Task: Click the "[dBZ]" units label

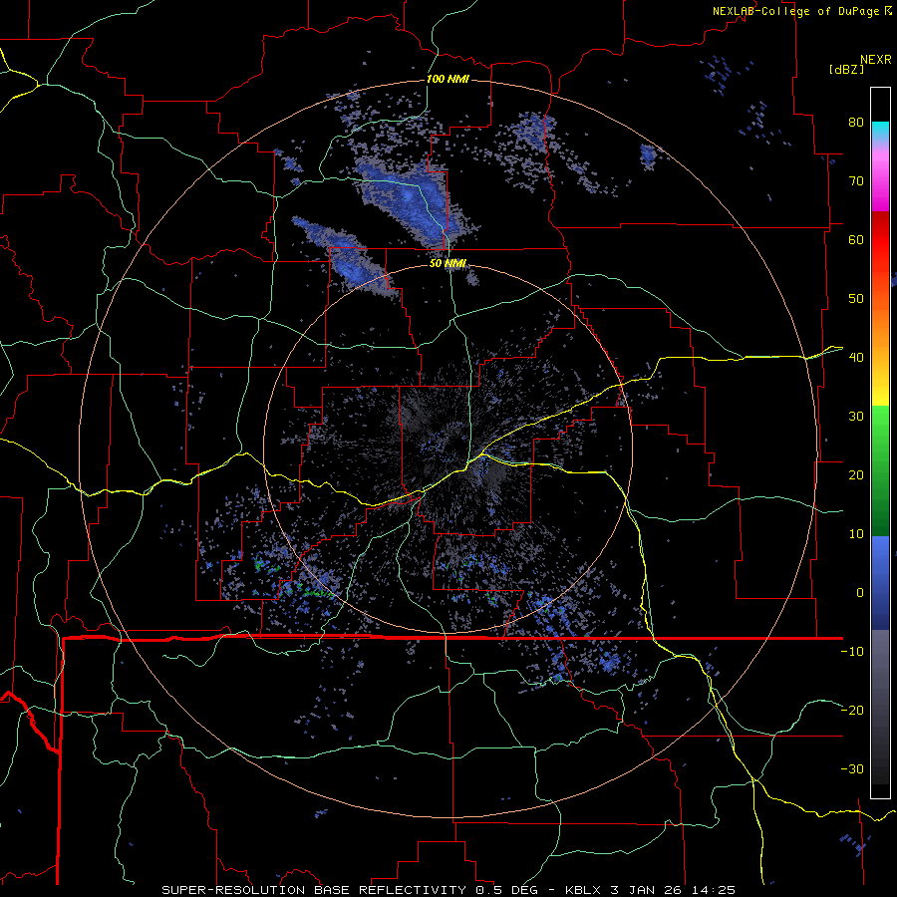Action: coord(846,69)
